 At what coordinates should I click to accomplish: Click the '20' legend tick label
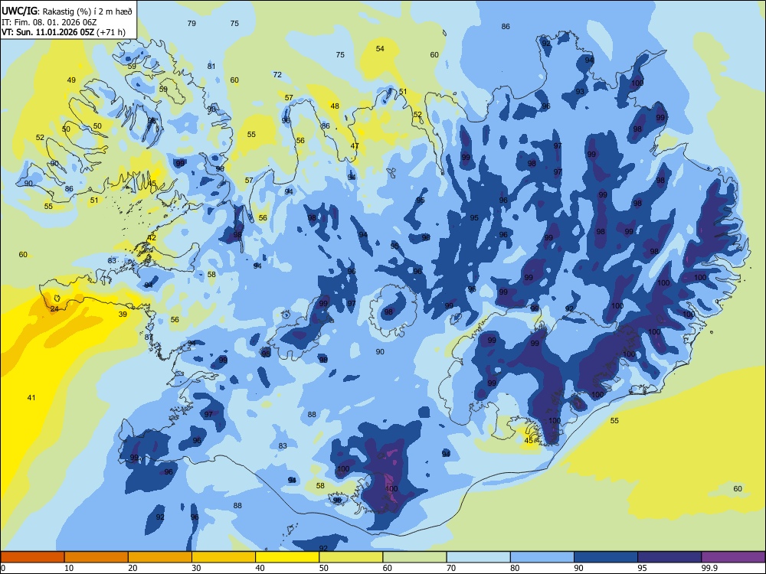pyautogui.click(x=133, y=568)
